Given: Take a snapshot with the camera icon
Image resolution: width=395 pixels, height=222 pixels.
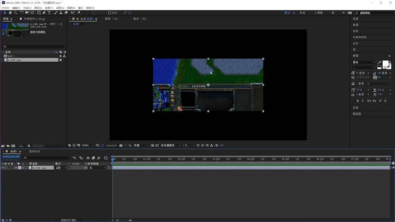Looking at the screenshot, I should (x=121, y=146).
